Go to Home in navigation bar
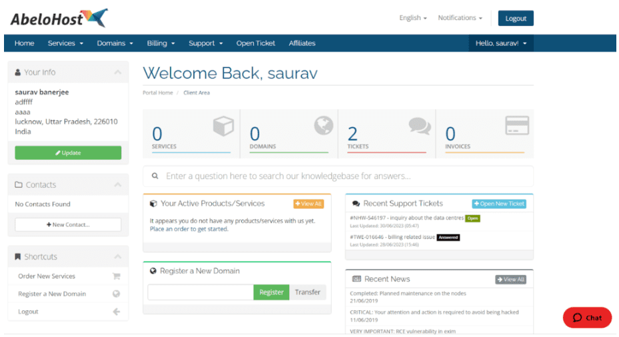The width and height of the screenshot is (619, 337). point(25,43)
